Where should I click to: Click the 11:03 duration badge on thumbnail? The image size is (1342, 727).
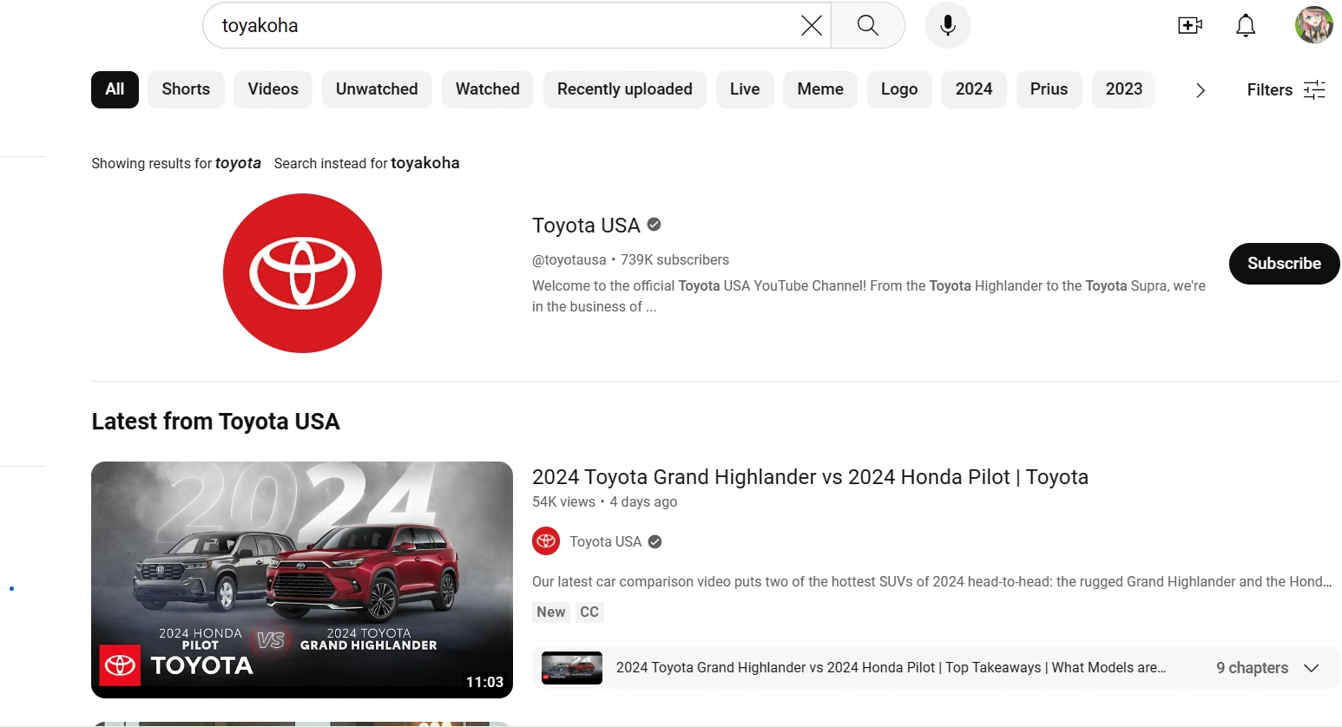[x=484, y=682]
